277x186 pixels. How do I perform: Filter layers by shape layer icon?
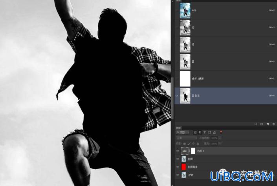(209, 132)
